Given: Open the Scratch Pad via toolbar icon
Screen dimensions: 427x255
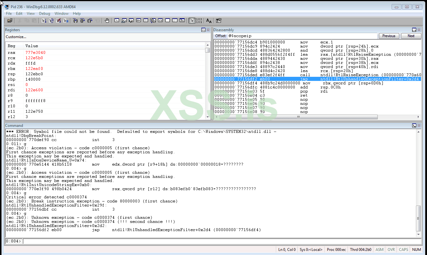Looking at the screenshot, I should click(168, 20).
